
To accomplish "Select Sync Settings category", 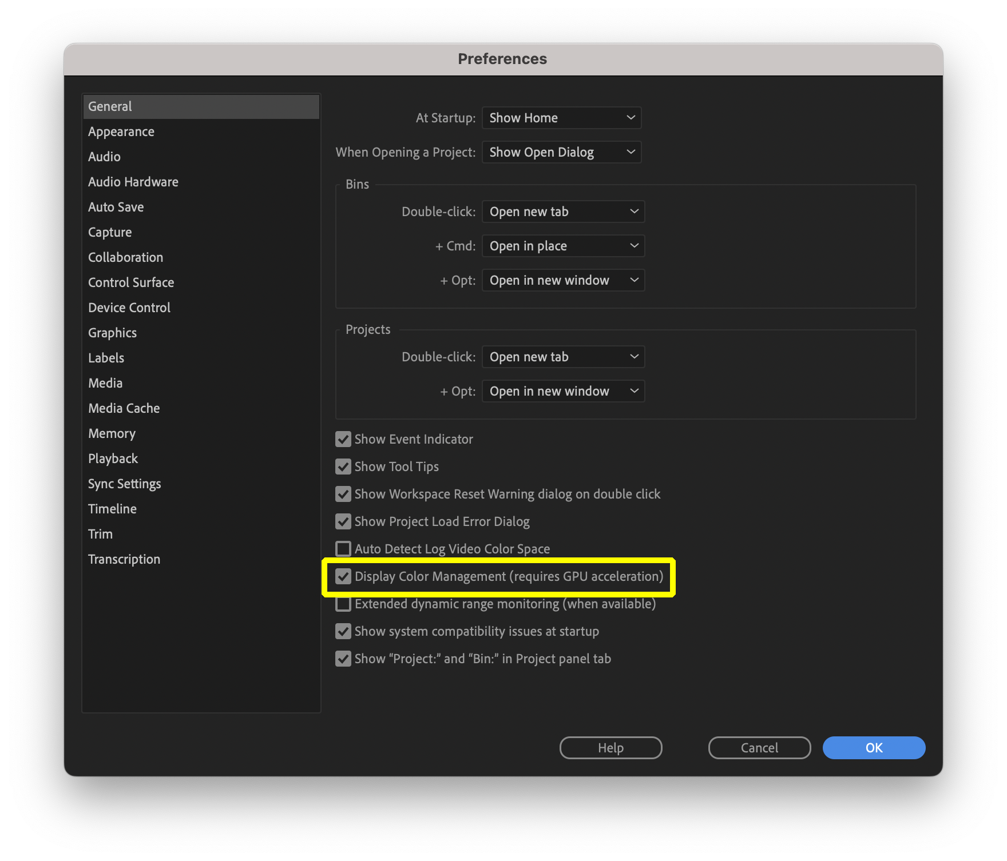I will pos(201,484).
